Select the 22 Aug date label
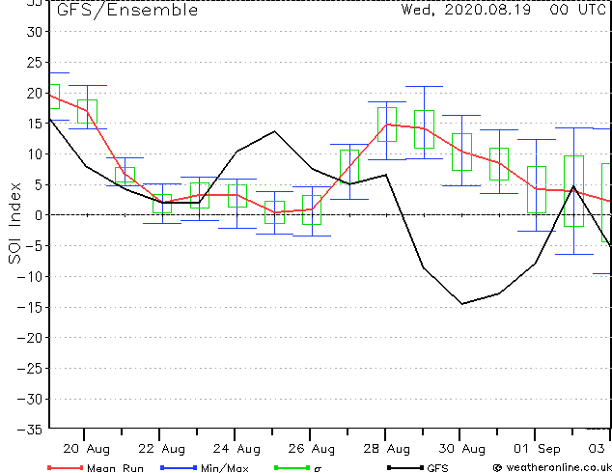 [161, 449]
